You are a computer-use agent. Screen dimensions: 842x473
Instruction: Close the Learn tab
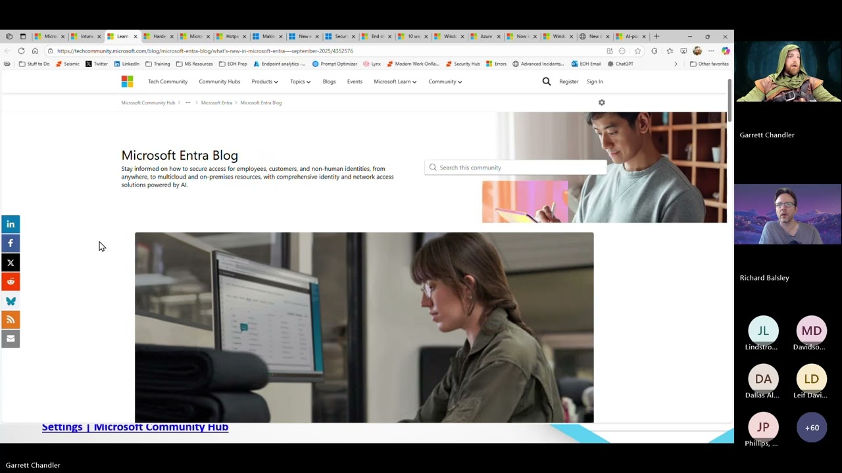(x=136, y=37)
